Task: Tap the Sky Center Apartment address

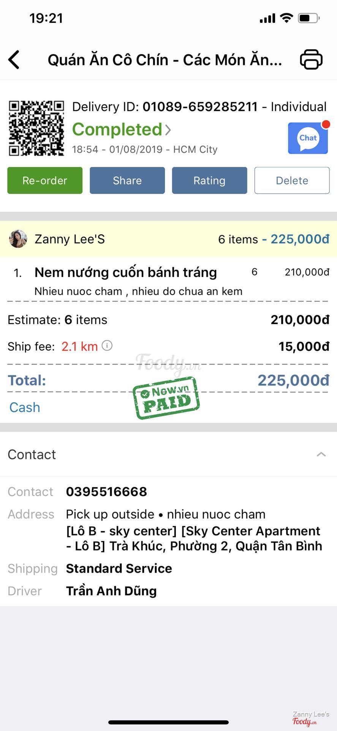Action: [194, 538]
